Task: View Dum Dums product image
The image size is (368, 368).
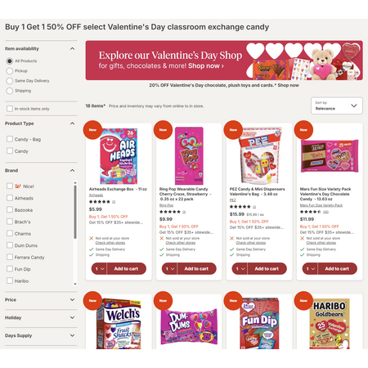Action: [189, 324]
